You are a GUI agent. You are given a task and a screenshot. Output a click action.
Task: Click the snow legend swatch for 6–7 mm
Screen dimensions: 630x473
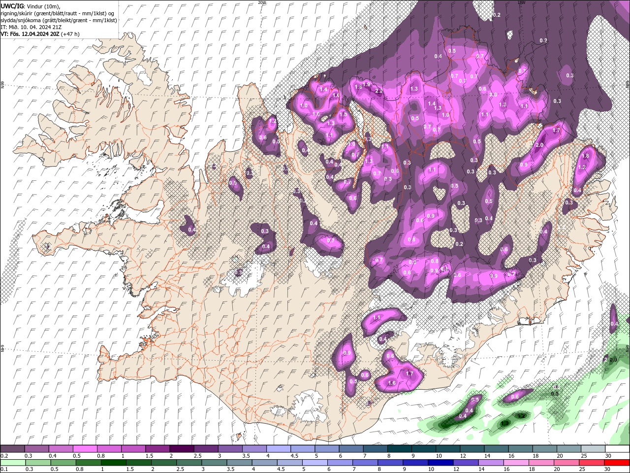click(x=350, y=449)
